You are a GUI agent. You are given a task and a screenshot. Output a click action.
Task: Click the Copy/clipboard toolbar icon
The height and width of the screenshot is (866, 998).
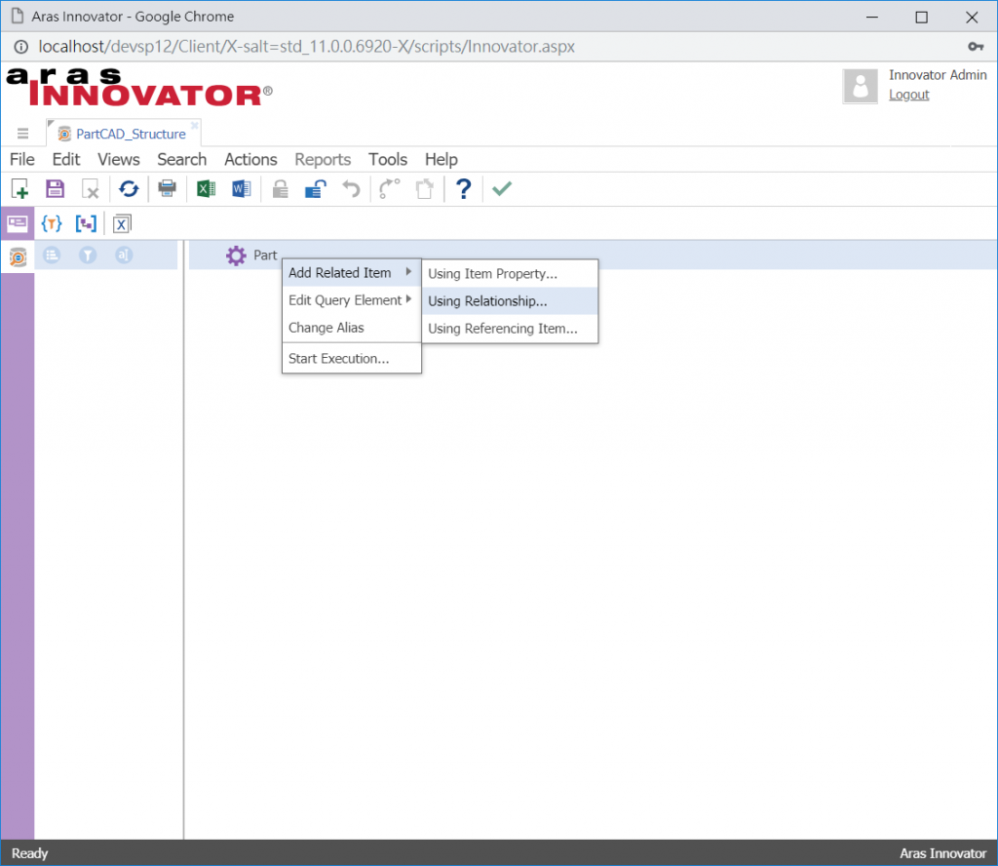point(424,189)
